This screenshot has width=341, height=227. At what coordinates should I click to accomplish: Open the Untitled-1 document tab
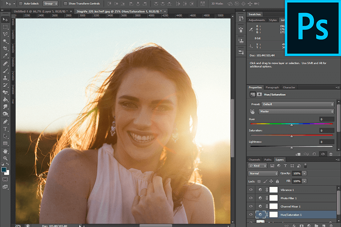click(x=40, y=11)
